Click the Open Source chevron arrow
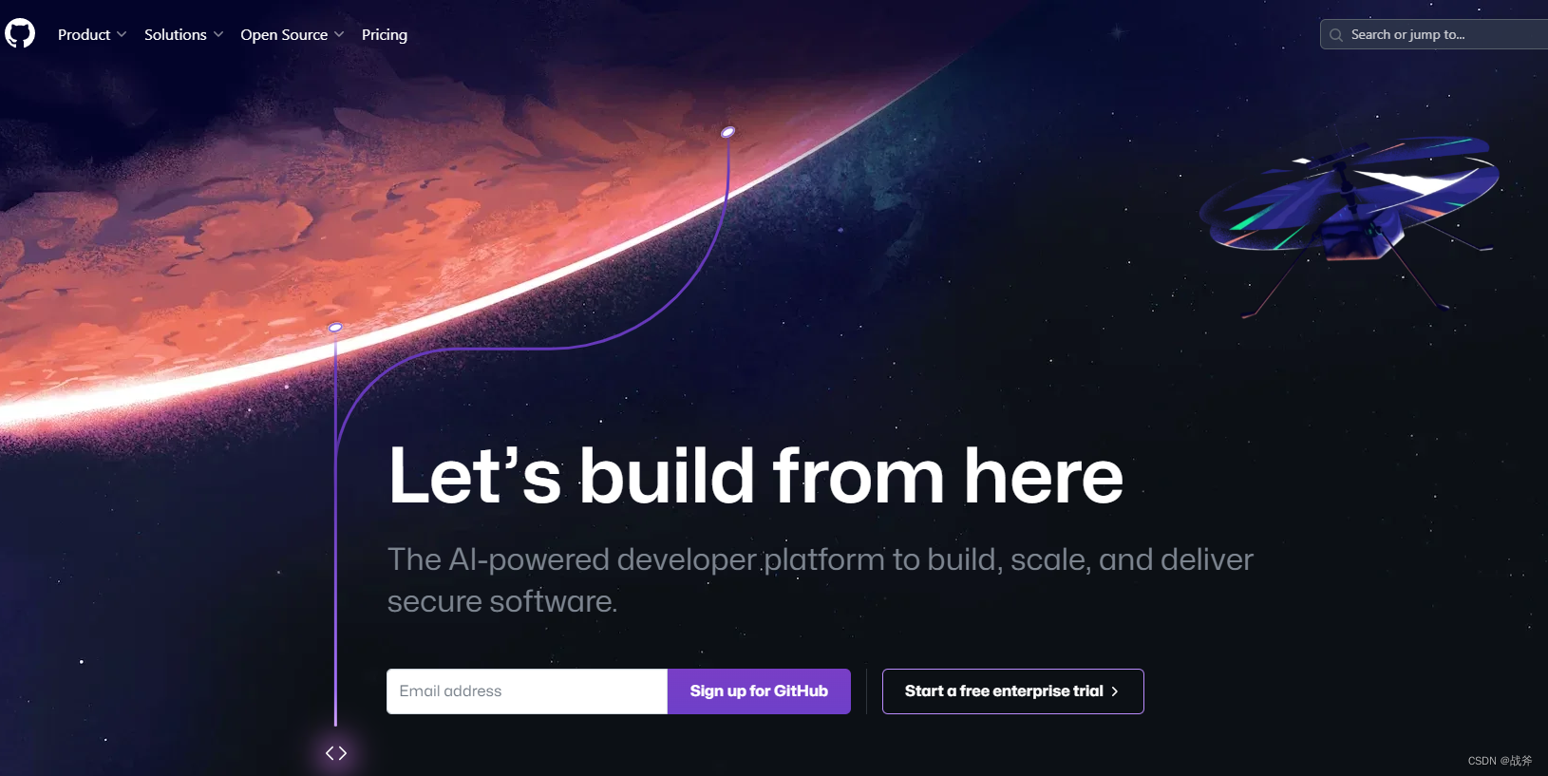The image size is (1548, 776). 339,34
